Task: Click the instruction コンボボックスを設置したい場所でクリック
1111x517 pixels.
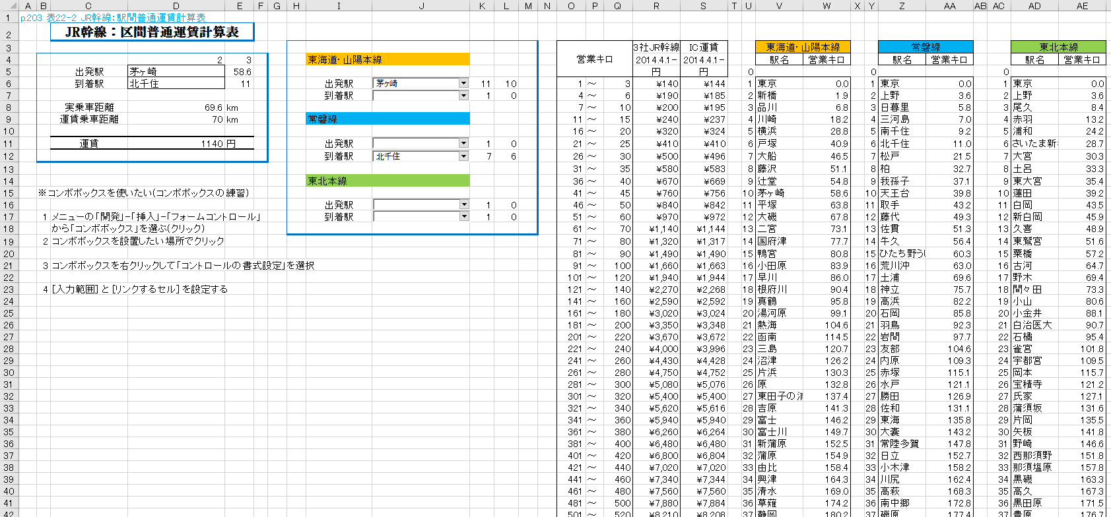Action: click(x=138, y=241)
